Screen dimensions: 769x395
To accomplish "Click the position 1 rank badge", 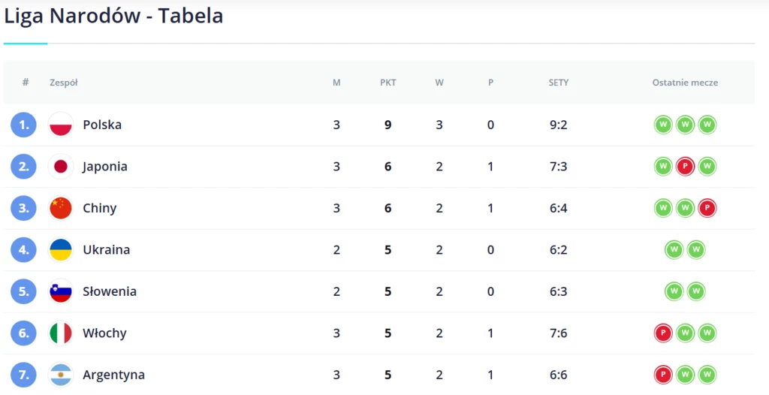I will (23, 125).
